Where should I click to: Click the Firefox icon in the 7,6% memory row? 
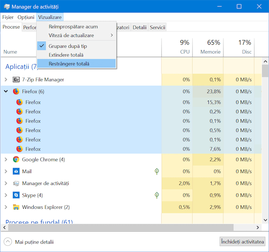[x=20, y=149]
